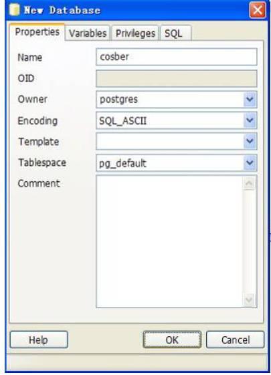Click the Comment scrollbar up arrow
Image resolution: width=271 pixels, height=375 pixels.
click(249, 183)
